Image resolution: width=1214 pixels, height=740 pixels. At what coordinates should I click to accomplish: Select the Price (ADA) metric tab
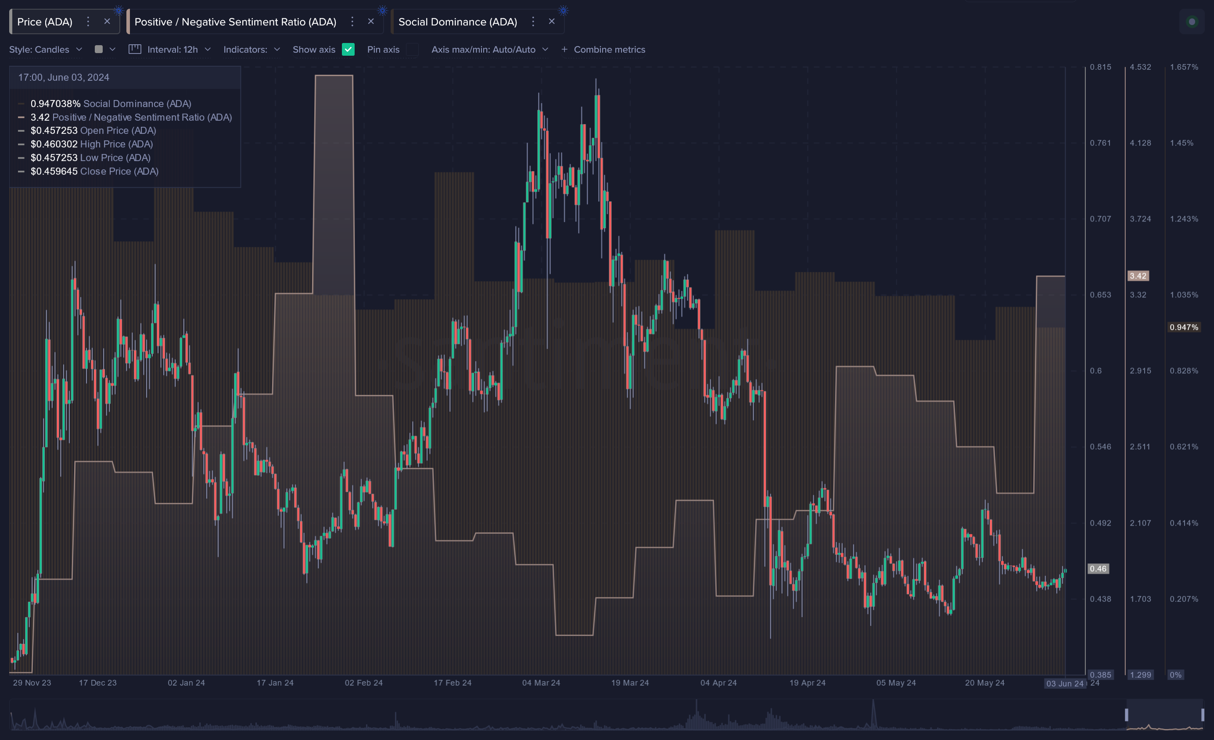tap(45, 22)
